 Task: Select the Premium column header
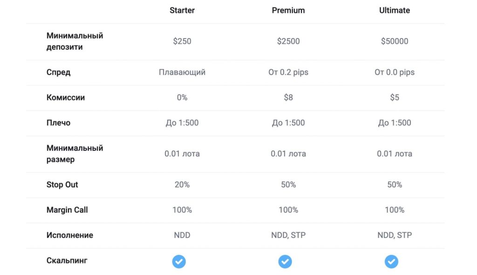click(x=288, y=10)
